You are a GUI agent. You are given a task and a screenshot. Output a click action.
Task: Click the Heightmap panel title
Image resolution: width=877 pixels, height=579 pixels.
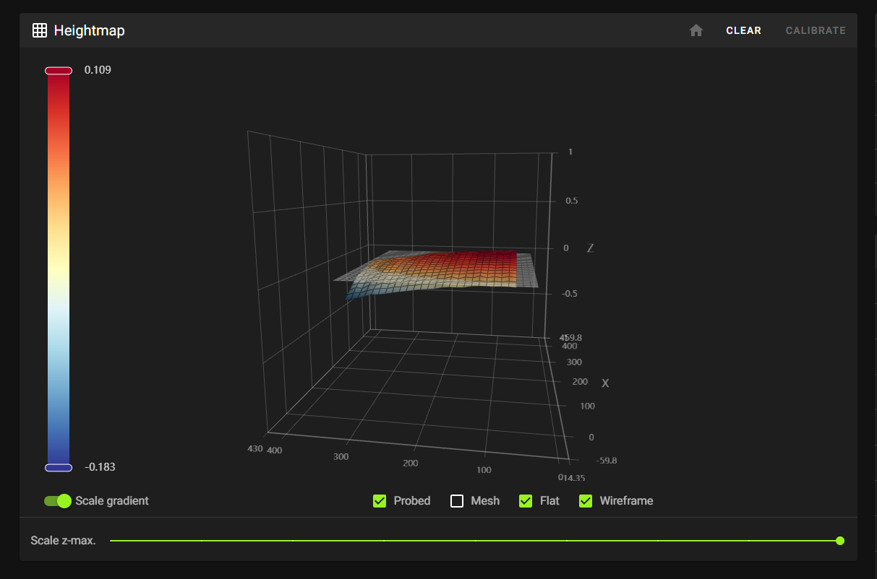pyautogui.click(x=90, y=30)
